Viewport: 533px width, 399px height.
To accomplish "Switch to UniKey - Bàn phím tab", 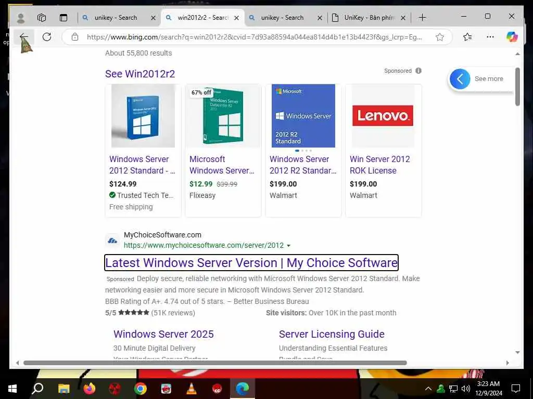I will click(369, 18).
